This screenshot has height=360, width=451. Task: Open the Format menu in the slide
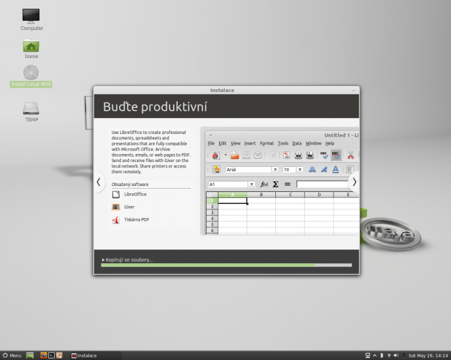coord(267,143)
